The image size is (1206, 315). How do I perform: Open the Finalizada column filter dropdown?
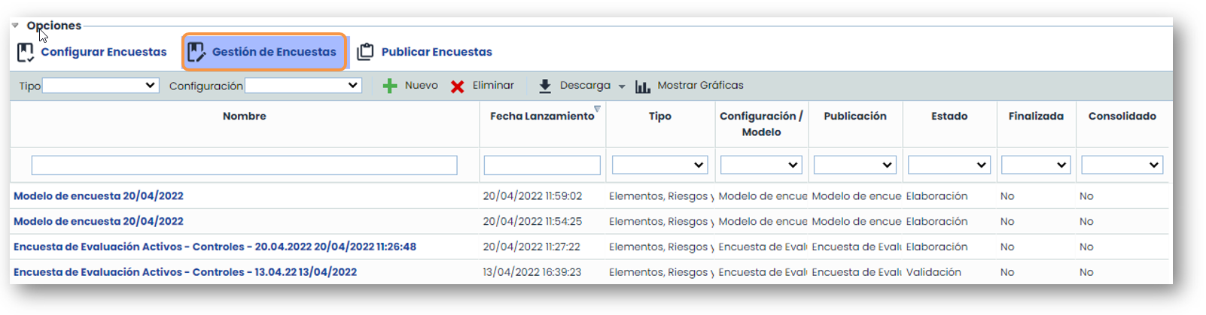pos(1036,165)
